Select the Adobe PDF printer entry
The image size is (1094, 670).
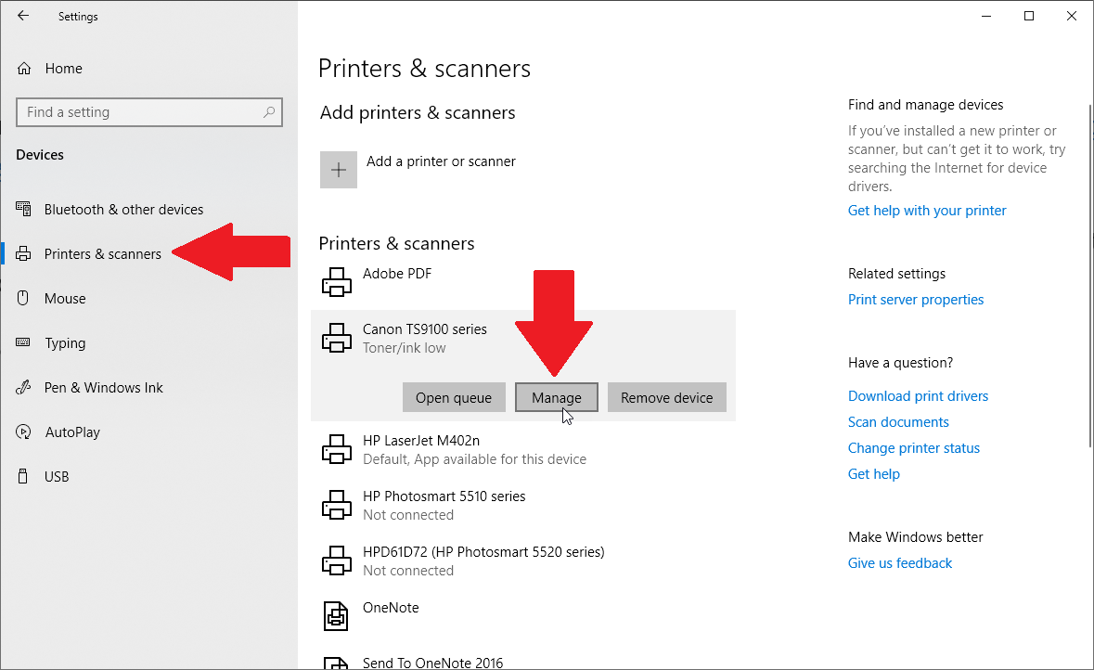tap(523, 282)
